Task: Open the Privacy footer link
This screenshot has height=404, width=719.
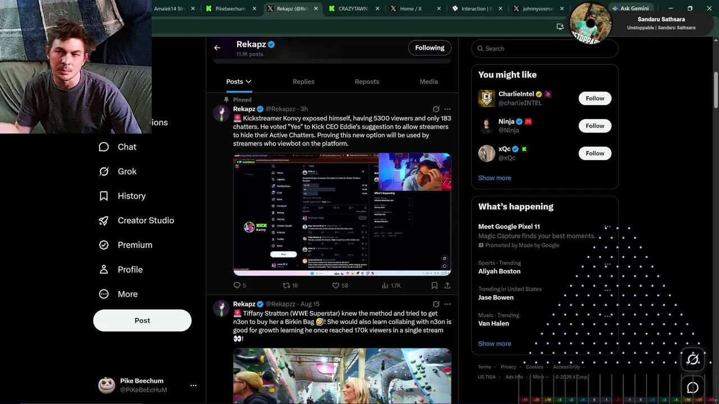Action: coord(508,367)
